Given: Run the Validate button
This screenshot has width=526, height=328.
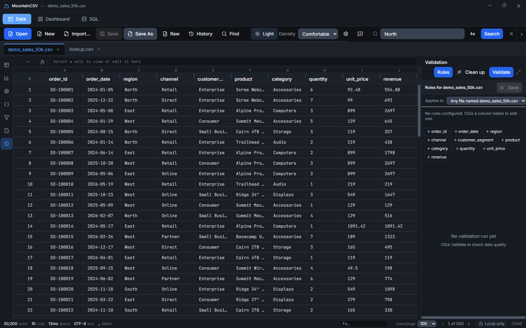Looking at the screenshot, I should pyautogui.click(x=501, y=72).
